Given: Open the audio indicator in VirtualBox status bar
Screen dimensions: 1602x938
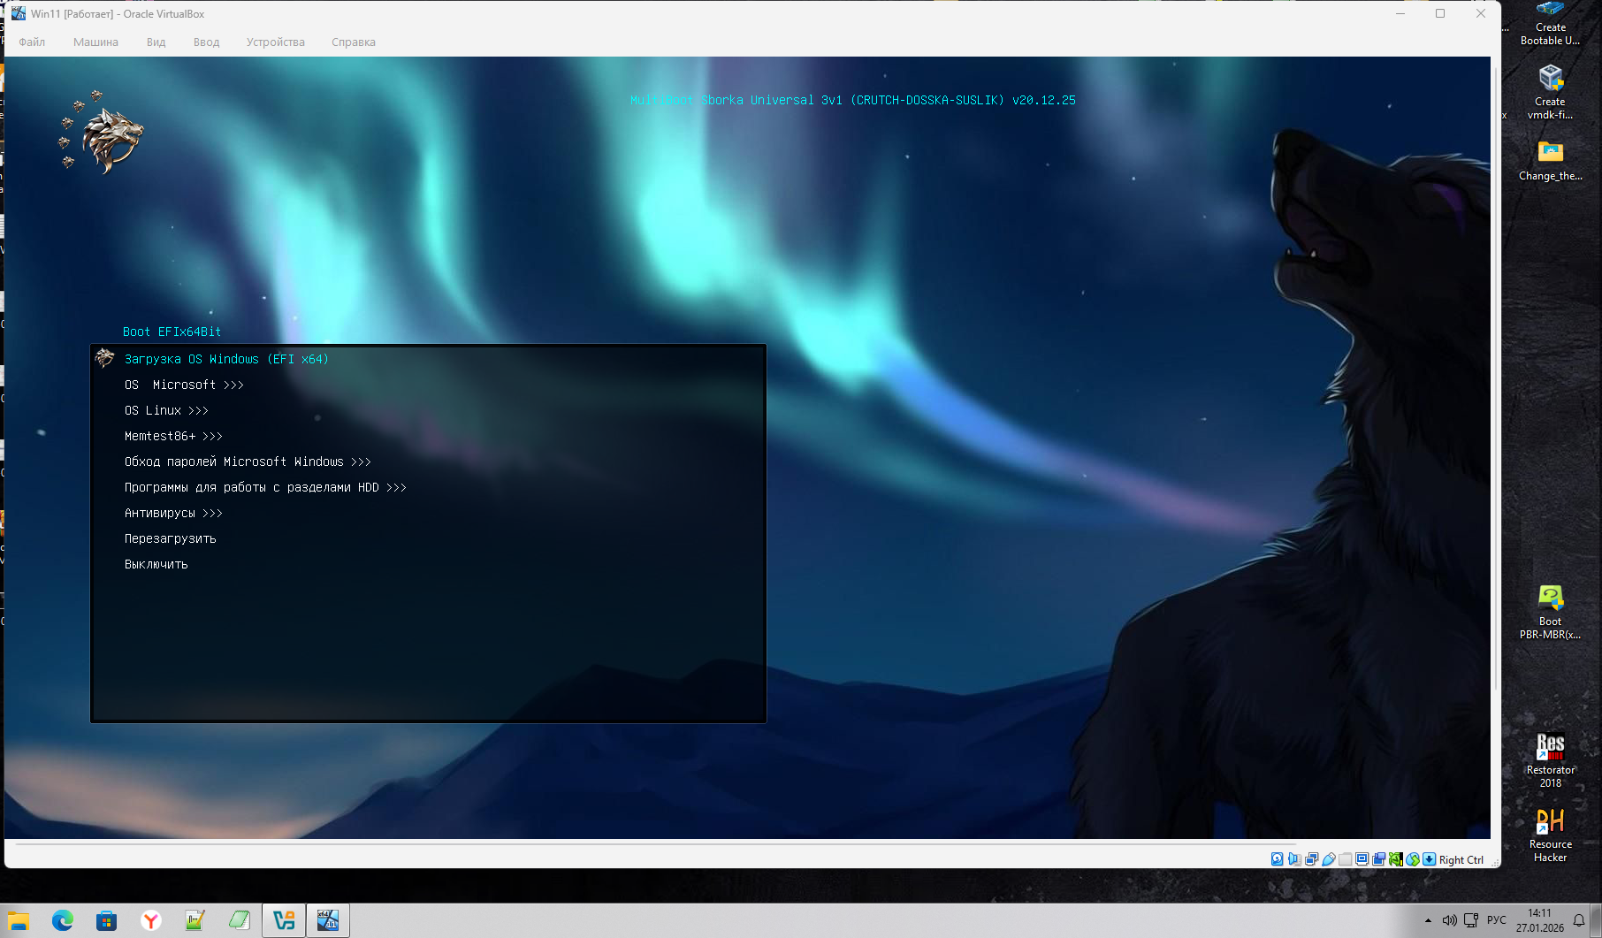Looking at the screenshot, I should [1294, 859].
